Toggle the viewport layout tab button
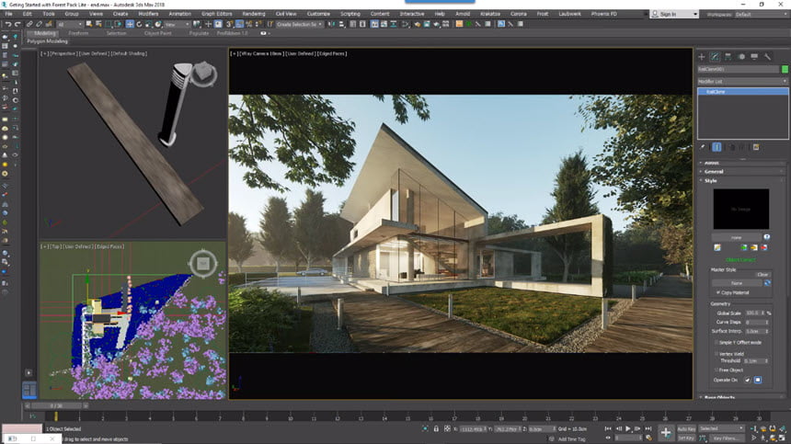791x444 pixels. pyautogui.click(x=29, y=390)
